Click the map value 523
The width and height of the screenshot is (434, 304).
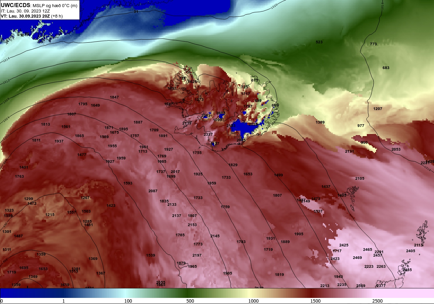pos(319,42)
